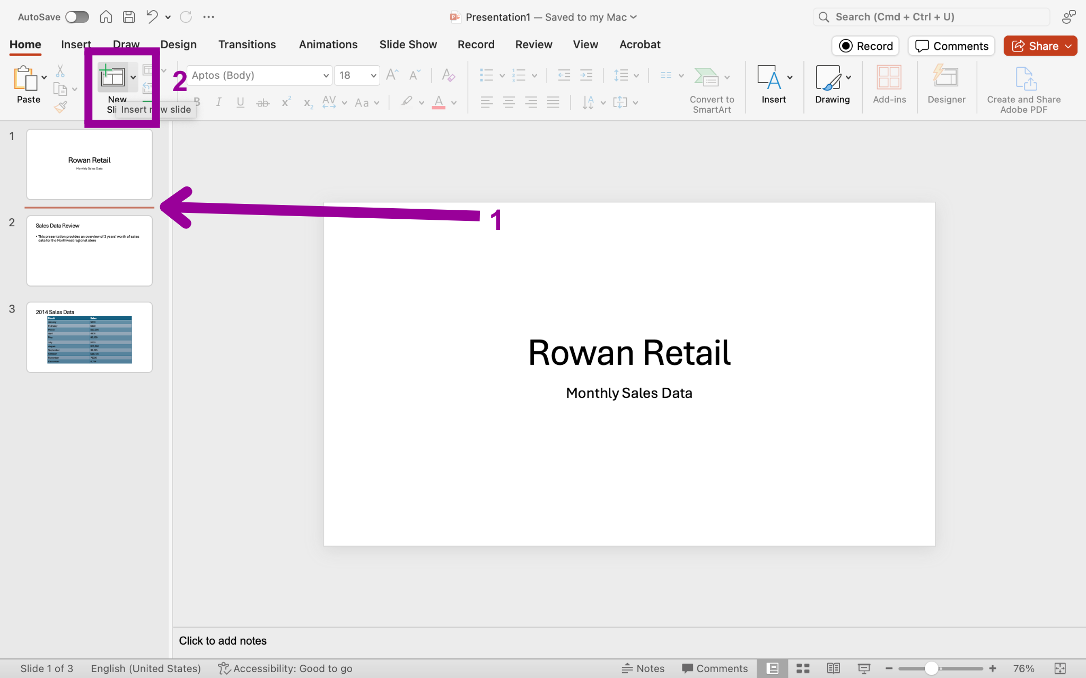This screenshot has height=678, width=1086.
Task: Expand the Paste options arrow
Action: (44, 78)
